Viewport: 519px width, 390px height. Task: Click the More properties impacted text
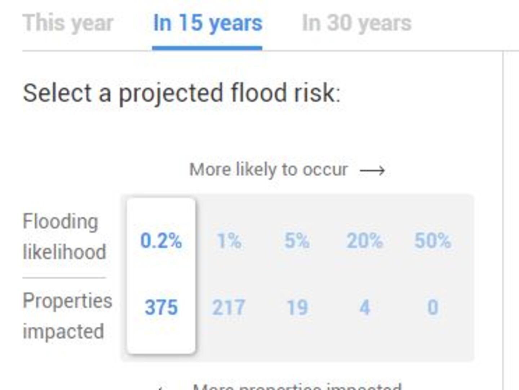point(297,387)
